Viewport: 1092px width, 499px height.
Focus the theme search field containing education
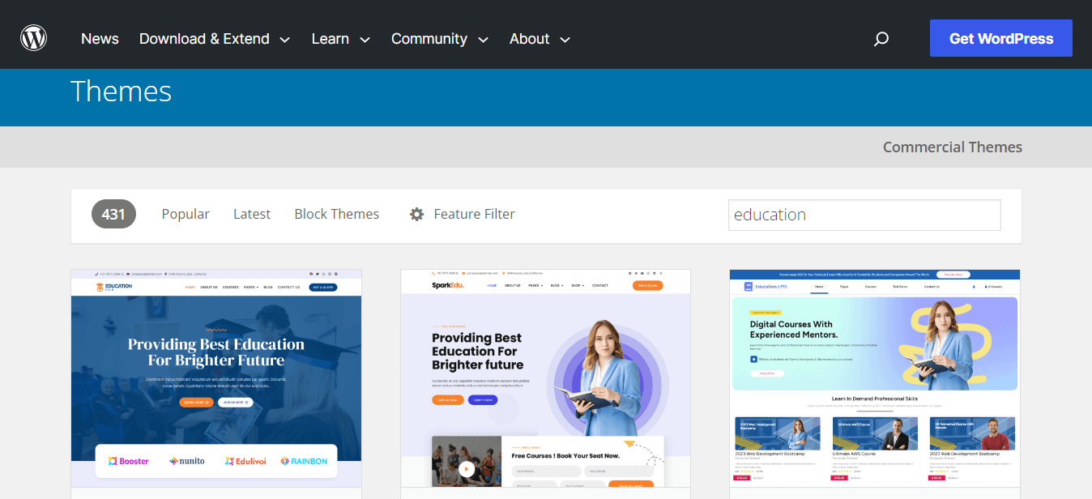pyautogui.click(x=864, y=215)
